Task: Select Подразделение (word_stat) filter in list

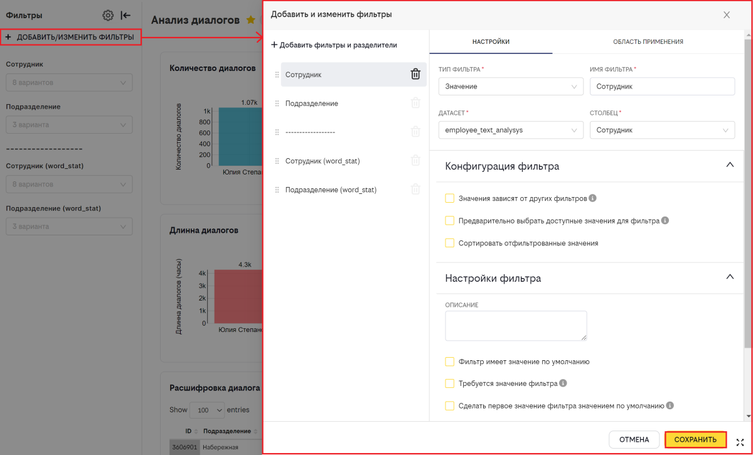Action: pyautogui.click(x=331, y=190)
